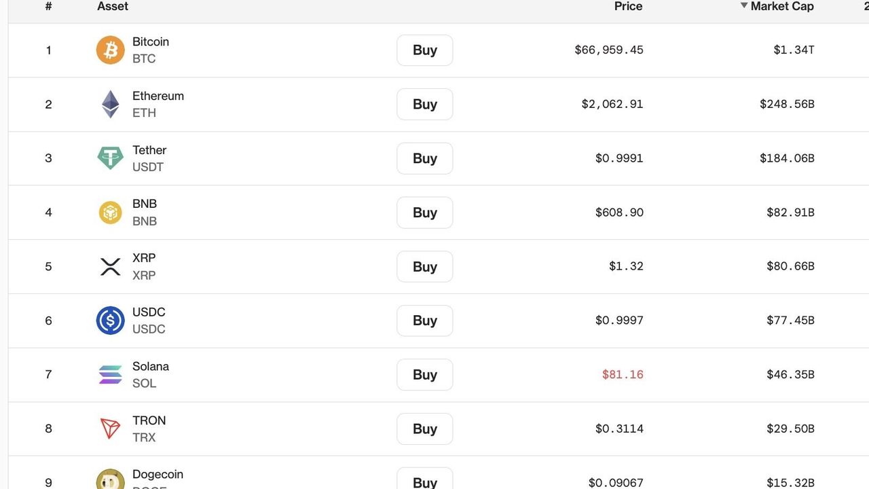Click the XRP logo icon
This screenshot has width=869, height=489.
tap(110, 266)
